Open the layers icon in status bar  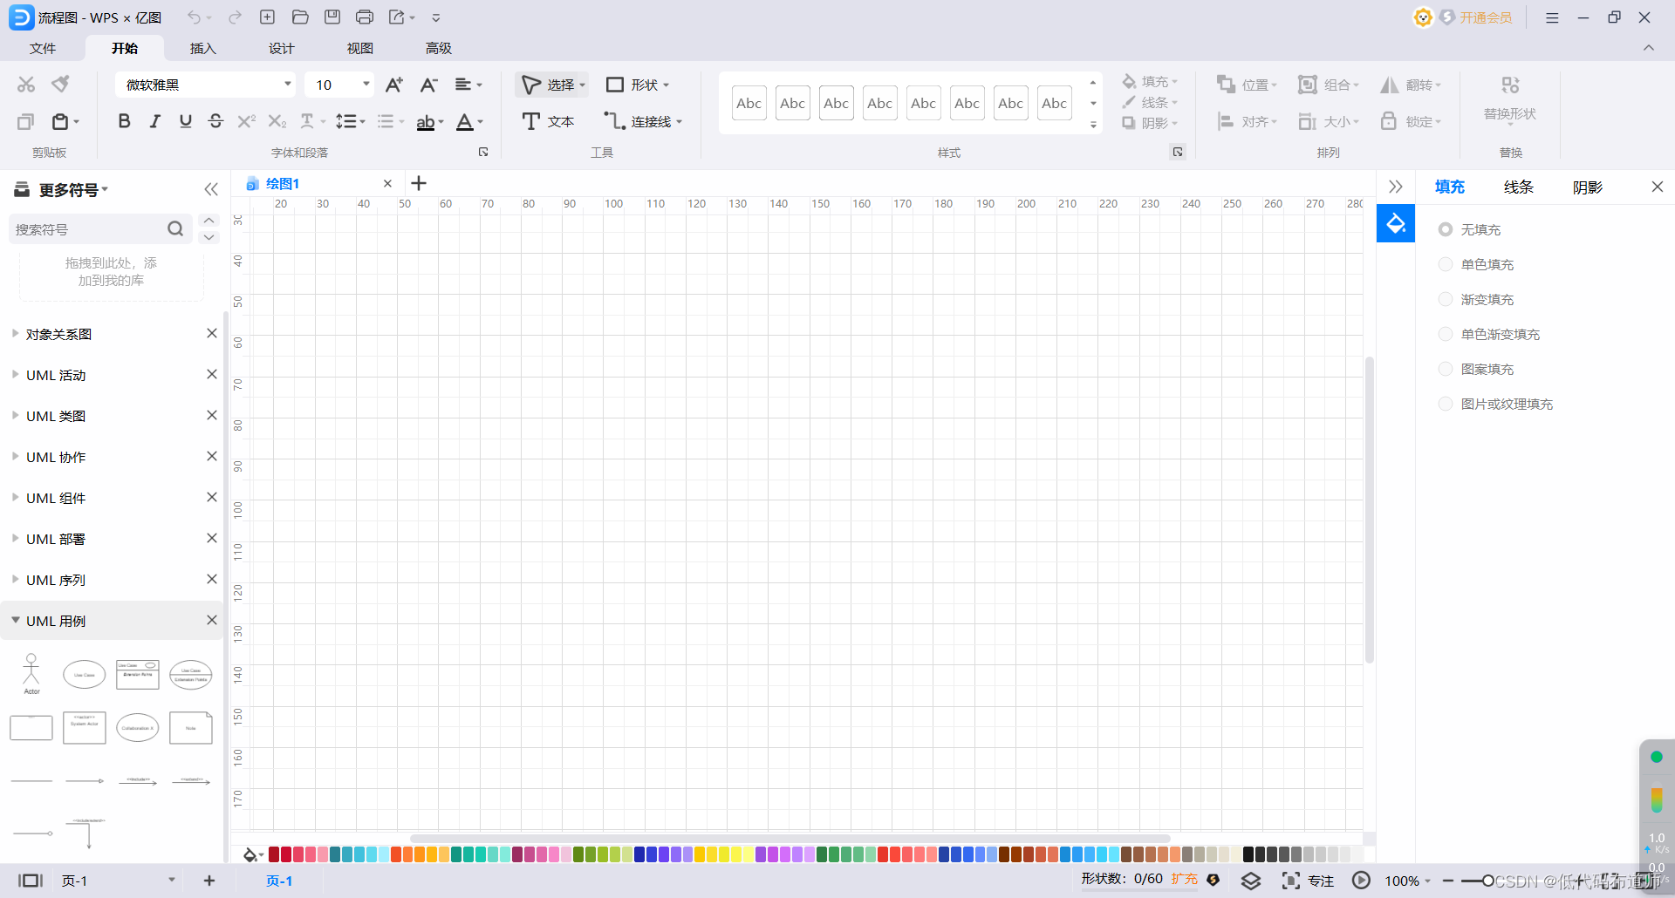tap(1251, 881)
